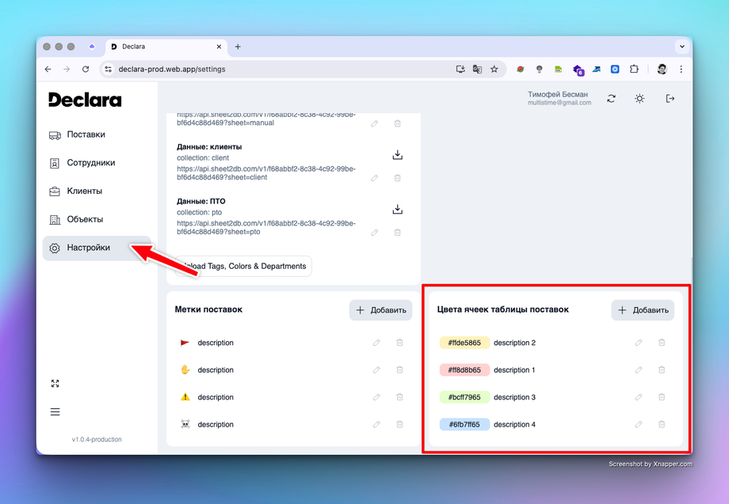This screenshot has width=729, height=504.
Task: Open the Объекты section
Action: pos(97,219)
